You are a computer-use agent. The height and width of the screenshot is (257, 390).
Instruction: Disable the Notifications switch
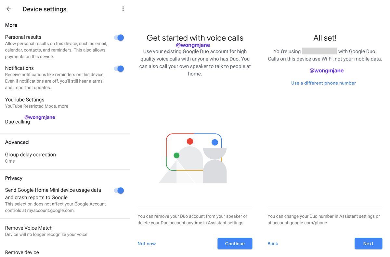[119, 69]
